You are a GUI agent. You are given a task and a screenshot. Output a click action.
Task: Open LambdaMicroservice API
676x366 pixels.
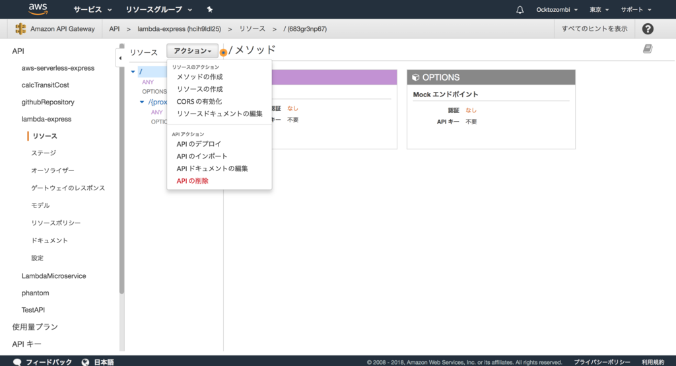(54, 275)
